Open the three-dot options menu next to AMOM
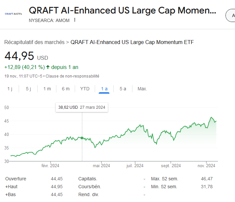 pyautogui.click(x=75, y=20)
